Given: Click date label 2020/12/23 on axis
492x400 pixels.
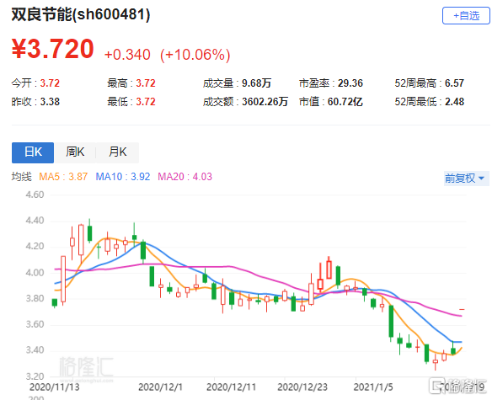Looking at the screenshot, I should 302,387.
